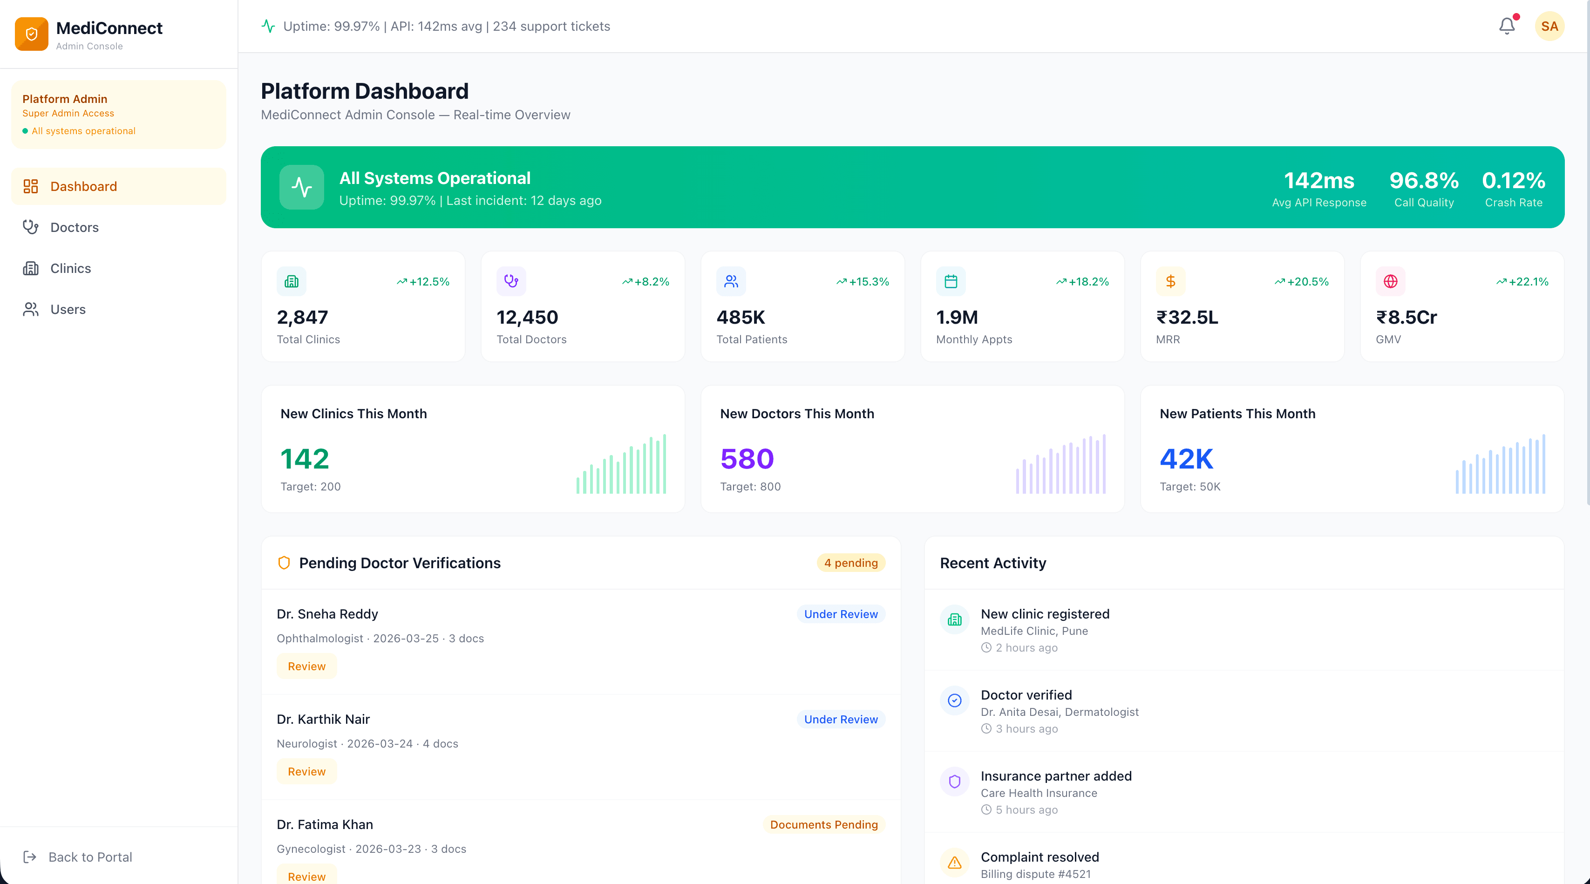Click the verified check icon beside Doctor verified activity

coord(954,700)
